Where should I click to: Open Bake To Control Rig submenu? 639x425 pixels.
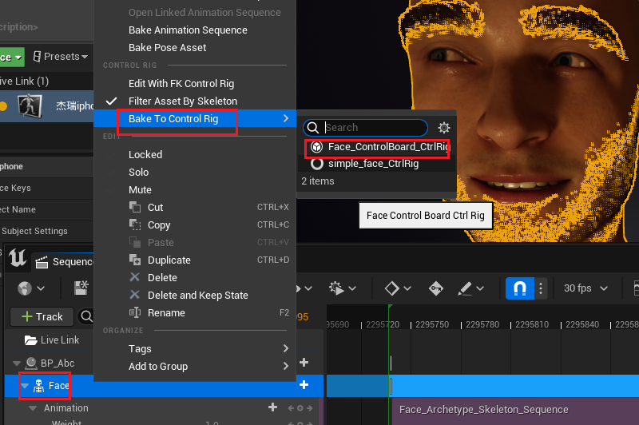click(194, 118)
